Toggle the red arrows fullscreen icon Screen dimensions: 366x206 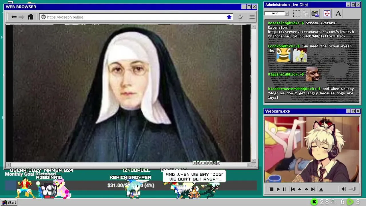point(327,13)
